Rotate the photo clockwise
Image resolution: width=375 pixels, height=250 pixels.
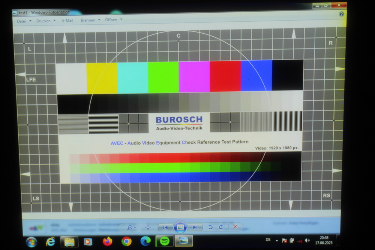[x=221, y=227]
